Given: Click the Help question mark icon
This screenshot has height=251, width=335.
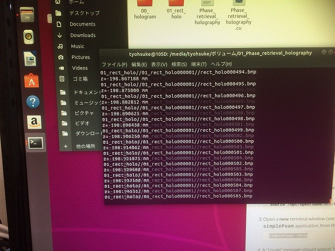Looking at the screenshot, I should click(33, 101).
